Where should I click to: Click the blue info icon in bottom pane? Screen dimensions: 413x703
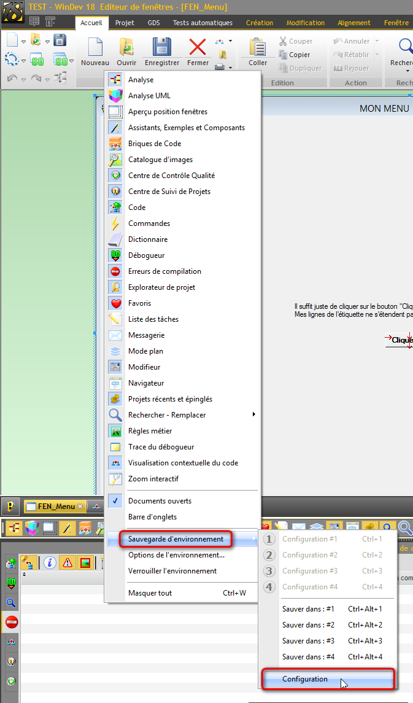coord(50,562)
